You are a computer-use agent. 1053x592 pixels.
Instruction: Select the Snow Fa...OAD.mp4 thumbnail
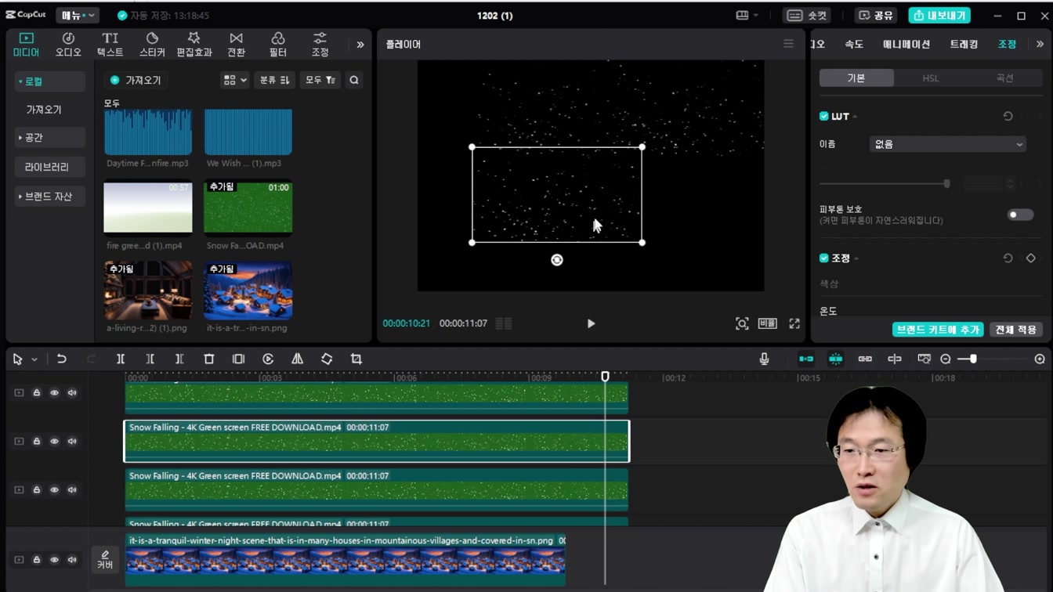point(248,208)
